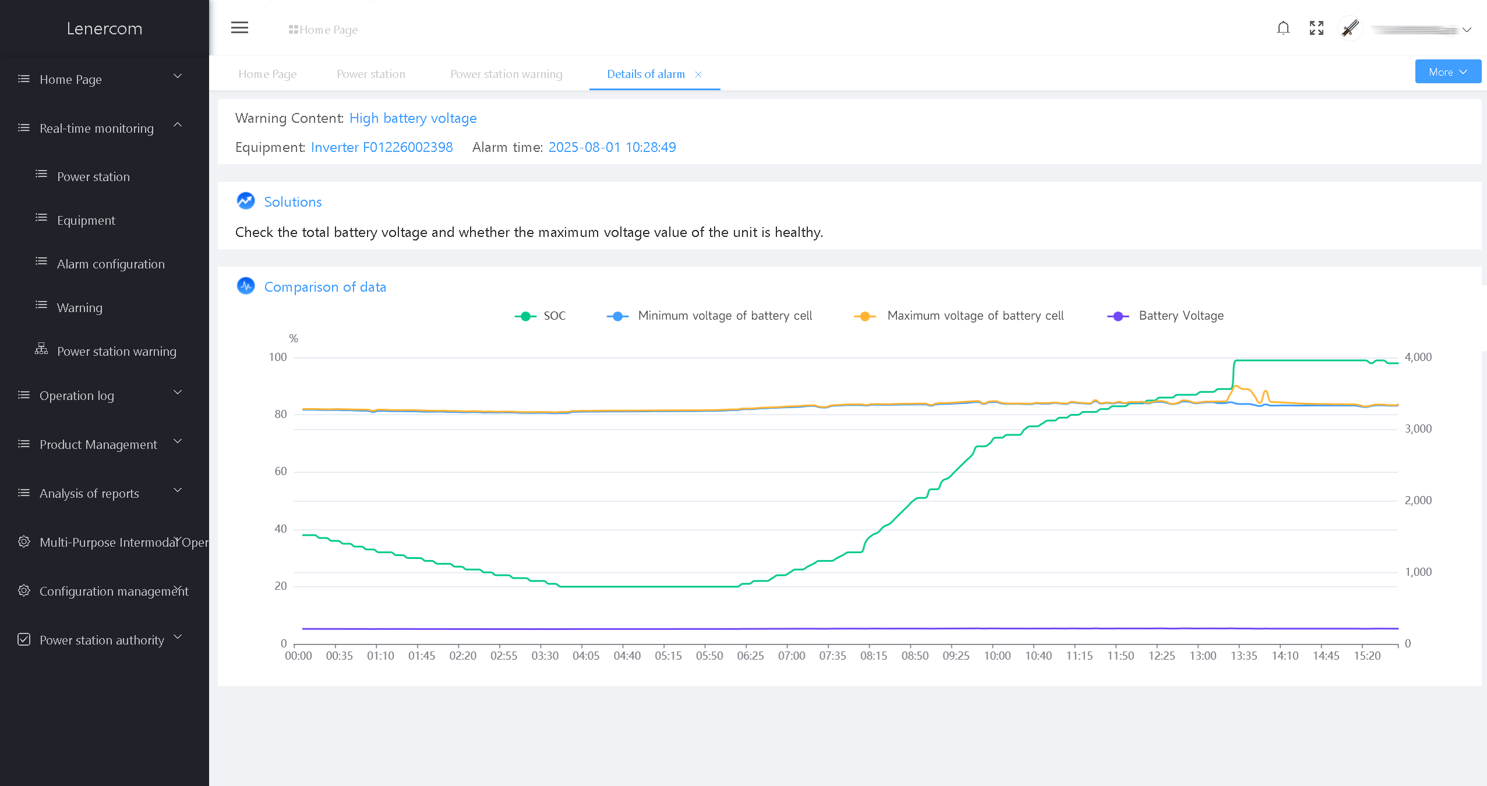Collapse the sidebar via hamburger icon

[239, 28]
